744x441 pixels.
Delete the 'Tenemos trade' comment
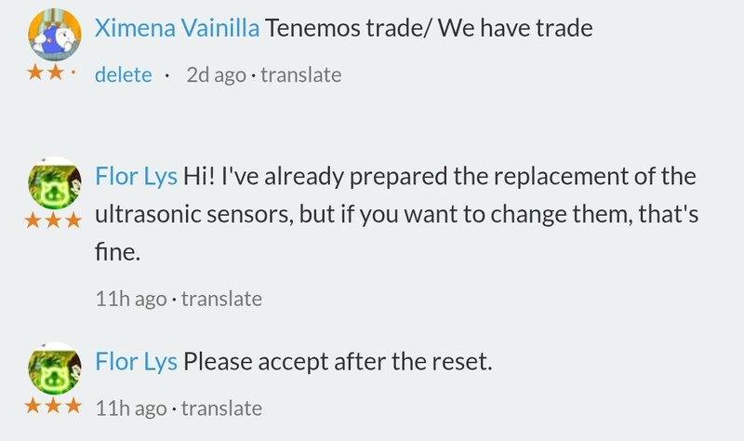click(x=123, y=74)
